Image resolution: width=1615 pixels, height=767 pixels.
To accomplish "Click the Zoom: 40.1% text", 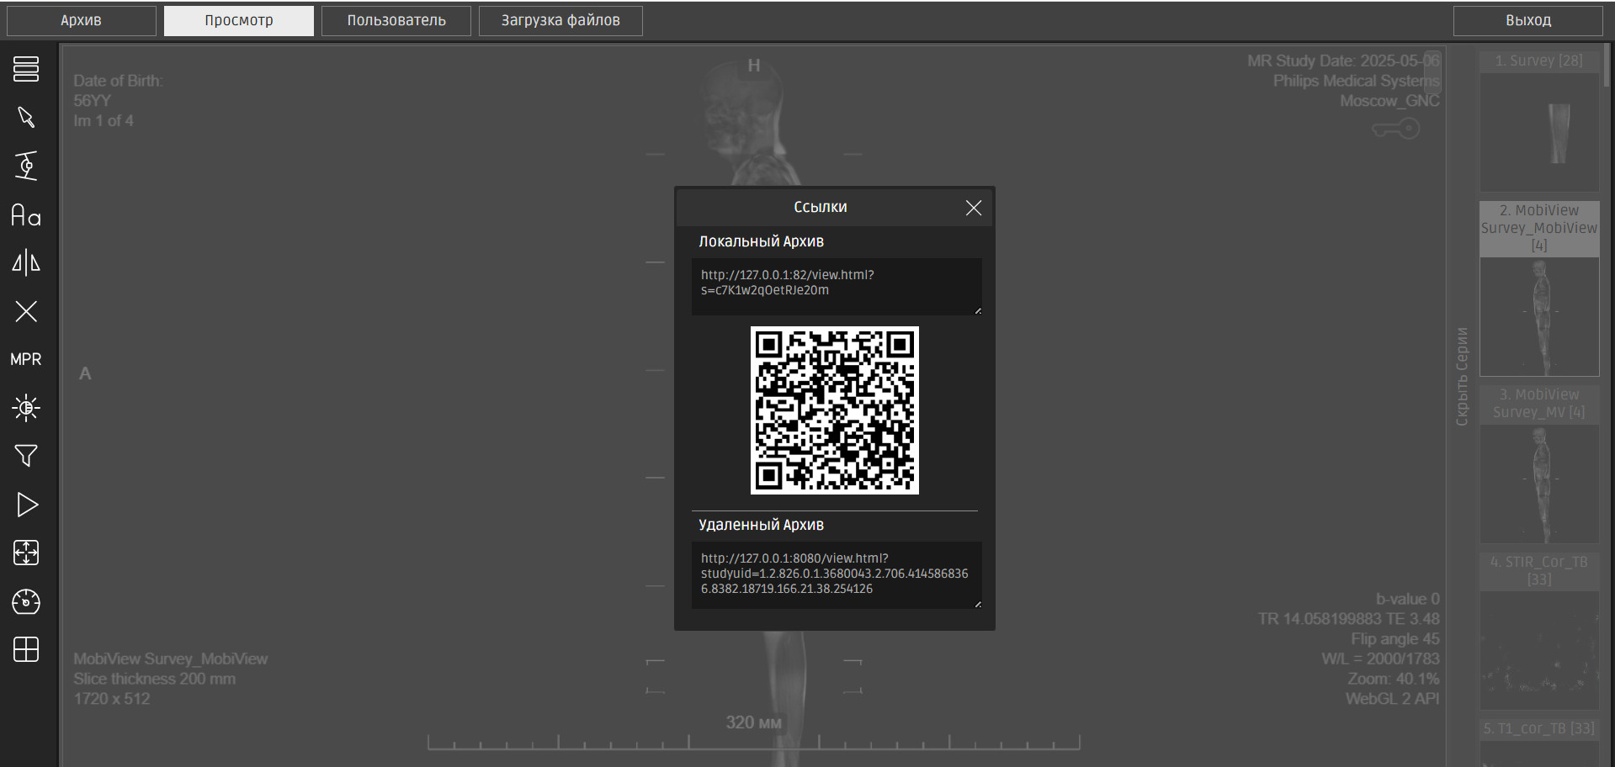I will [1394, 679].
